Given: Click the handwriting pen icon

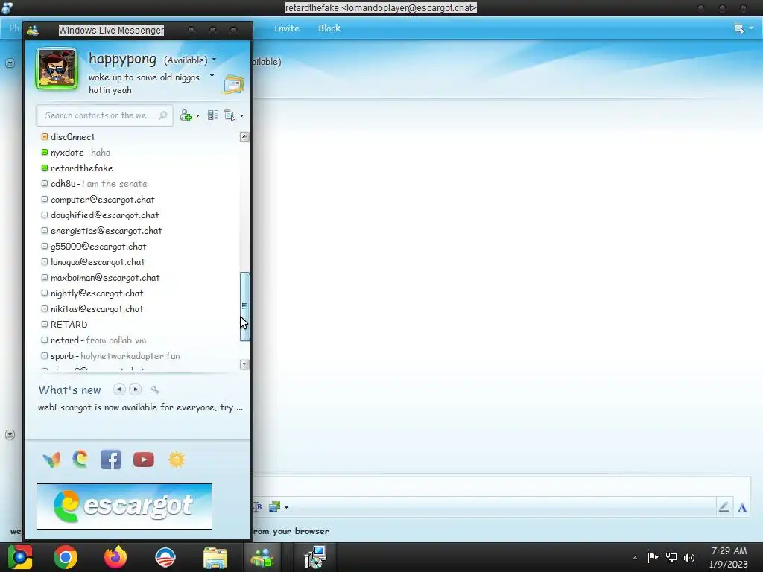Looking at the screenshot, I should (x=724, y=507).
